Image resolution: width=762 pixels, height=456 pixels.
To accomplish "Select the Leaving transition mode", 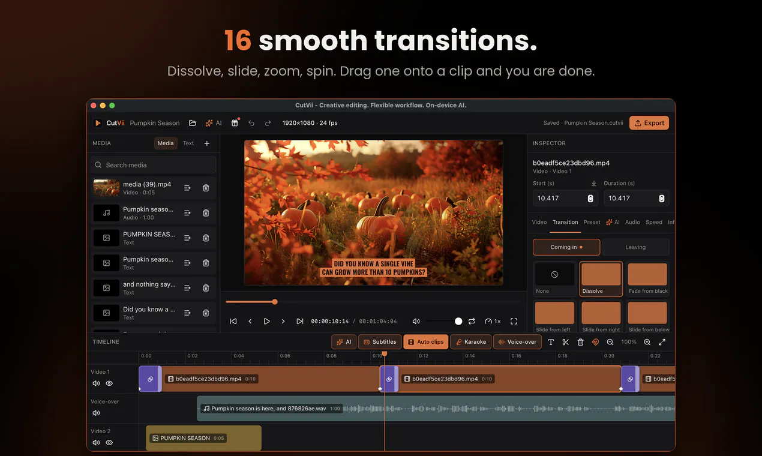I will [635, 247].
